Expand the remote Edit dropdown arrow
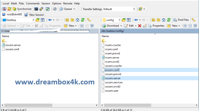 (136, 26)
